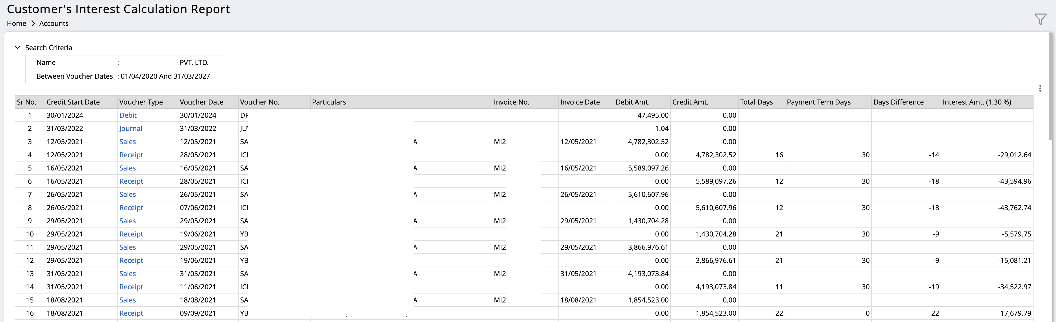The width and height of the screenshot is (1056, 322).
Task: Open Debit voucher in row 1
Action: point(128,115)
